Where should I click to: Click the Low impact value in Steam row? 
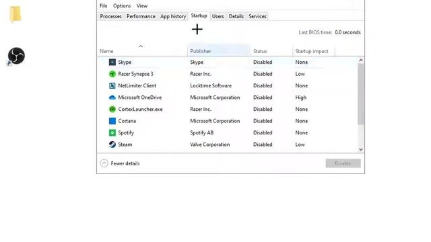(300, 145)
